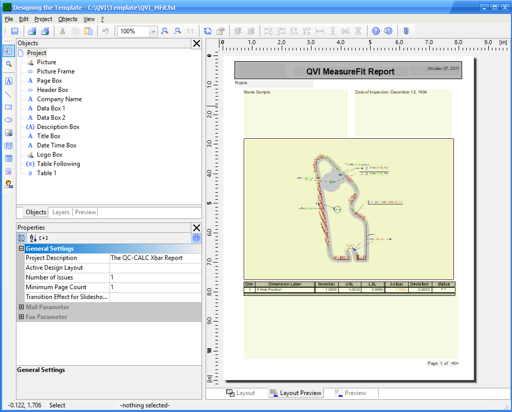Close the Properties panel
The height and width of the screenshot is (412, 512).
196,228
